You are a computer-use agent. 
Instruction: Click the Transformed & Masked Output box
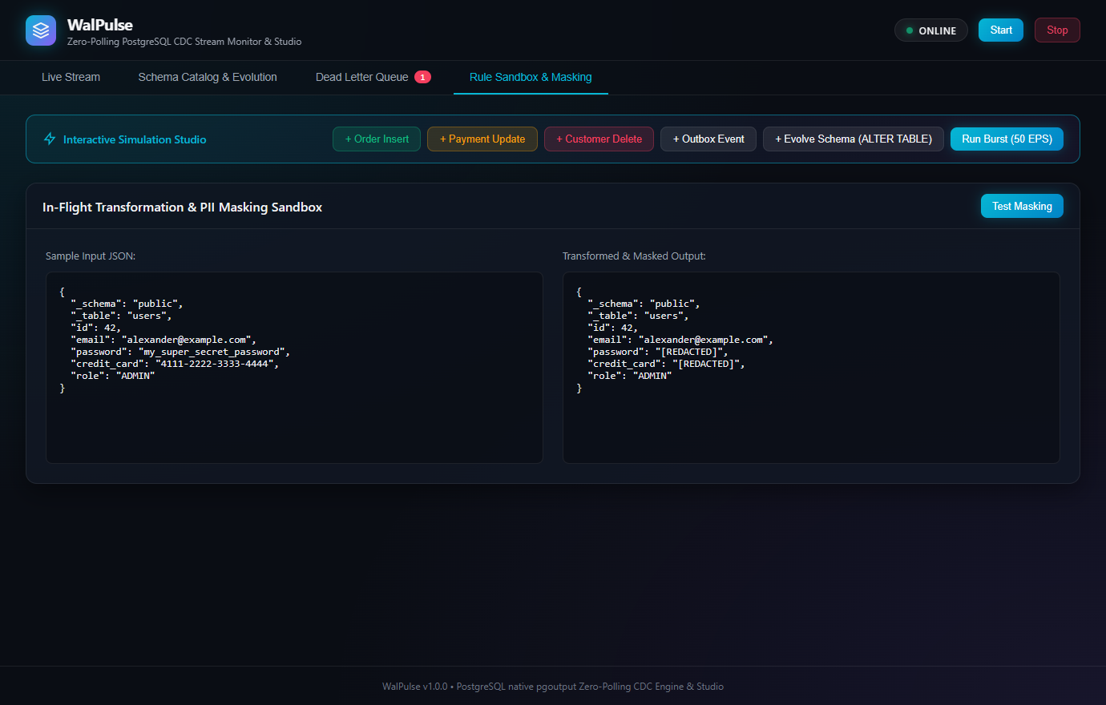coord(811,368)
